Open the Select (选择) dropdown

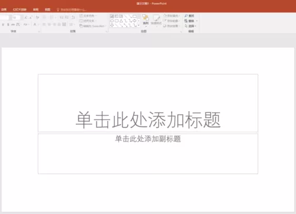pos(191,26)
